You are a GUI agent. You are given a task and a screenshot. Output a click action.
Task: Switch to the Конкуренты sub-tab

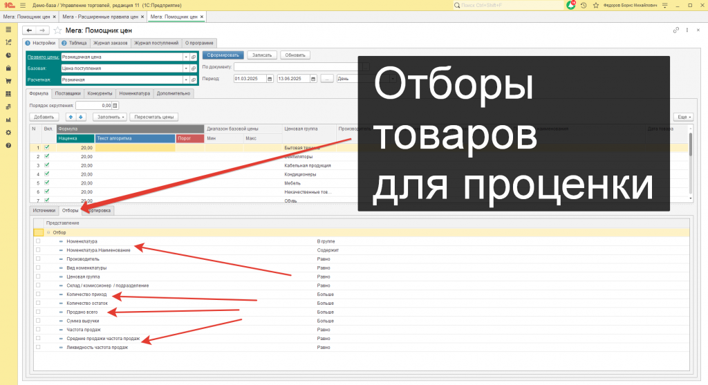[100, 93]
